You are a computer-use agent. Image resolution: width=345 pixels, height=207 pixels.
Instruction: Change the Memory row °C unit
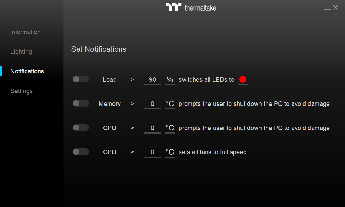pyautogui.click(x=170, y=104)
